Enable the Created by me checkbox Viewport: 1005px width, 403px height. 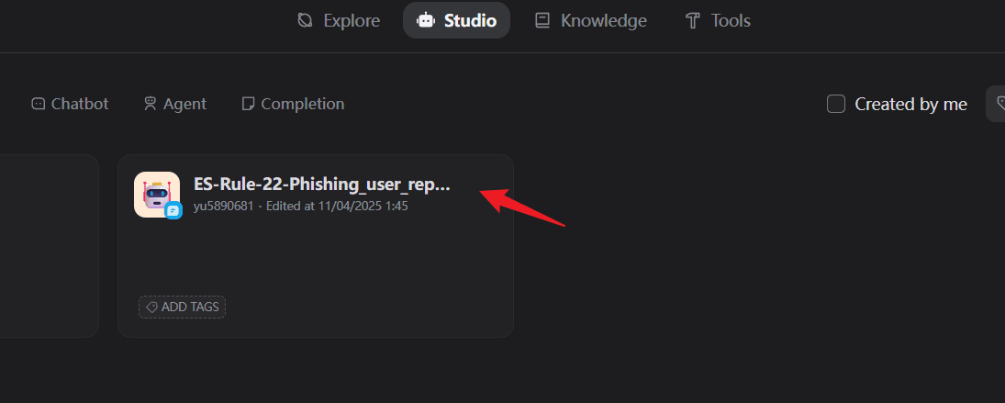tap(836, 104)
